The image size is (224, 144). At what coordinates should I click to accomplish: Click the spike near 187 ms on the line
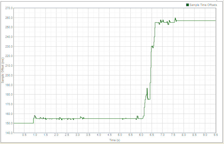point(147,88)
